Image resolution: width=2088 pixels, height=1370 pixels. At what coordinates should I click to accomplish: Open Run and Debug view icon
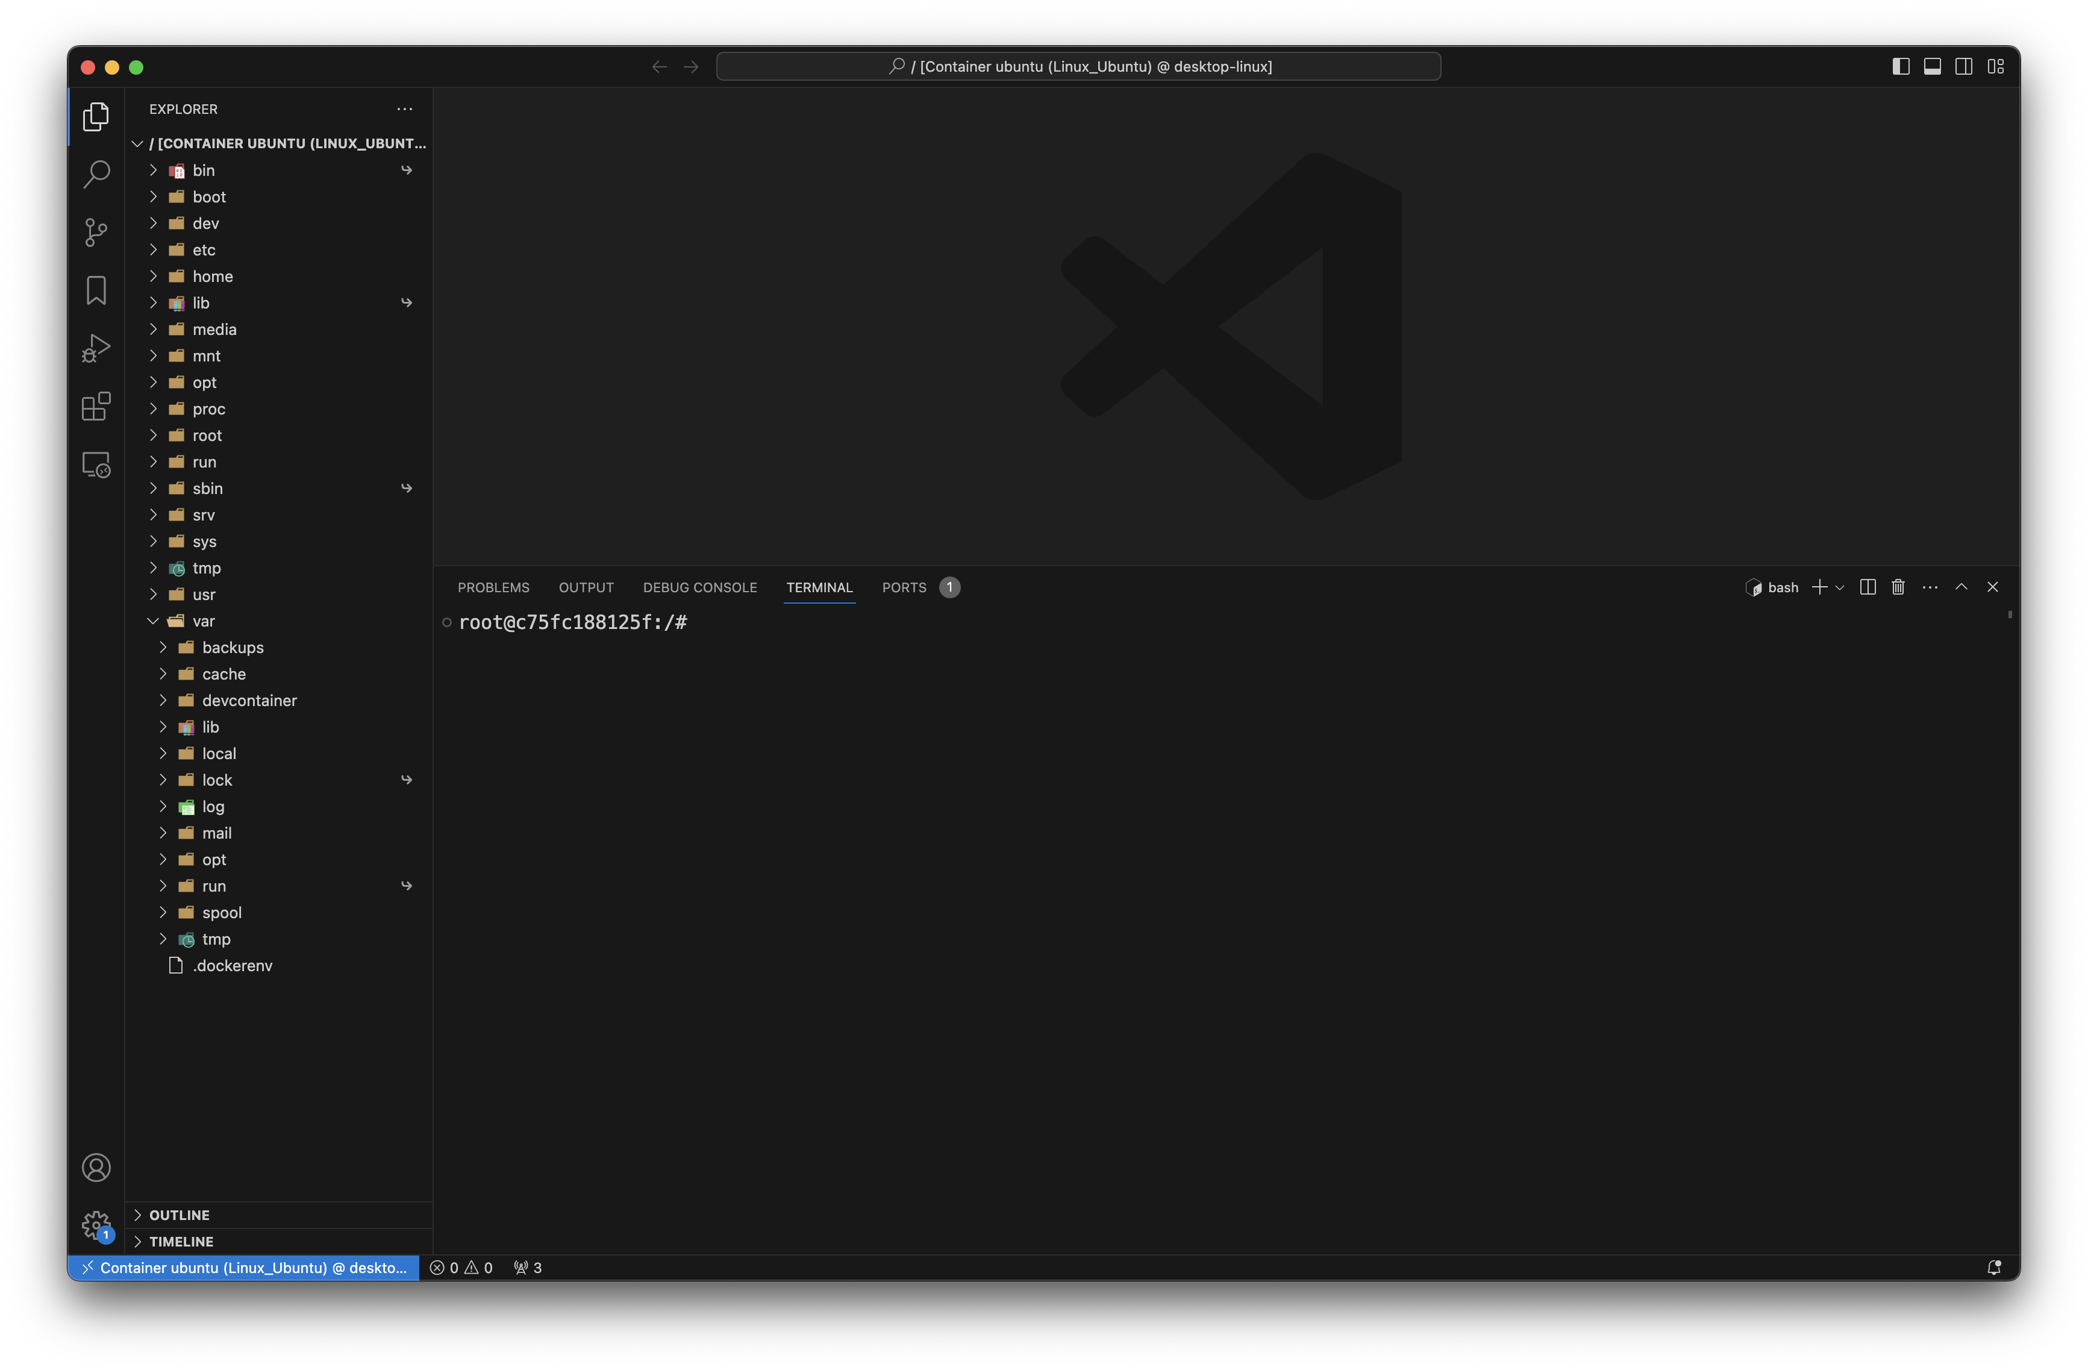96,348
